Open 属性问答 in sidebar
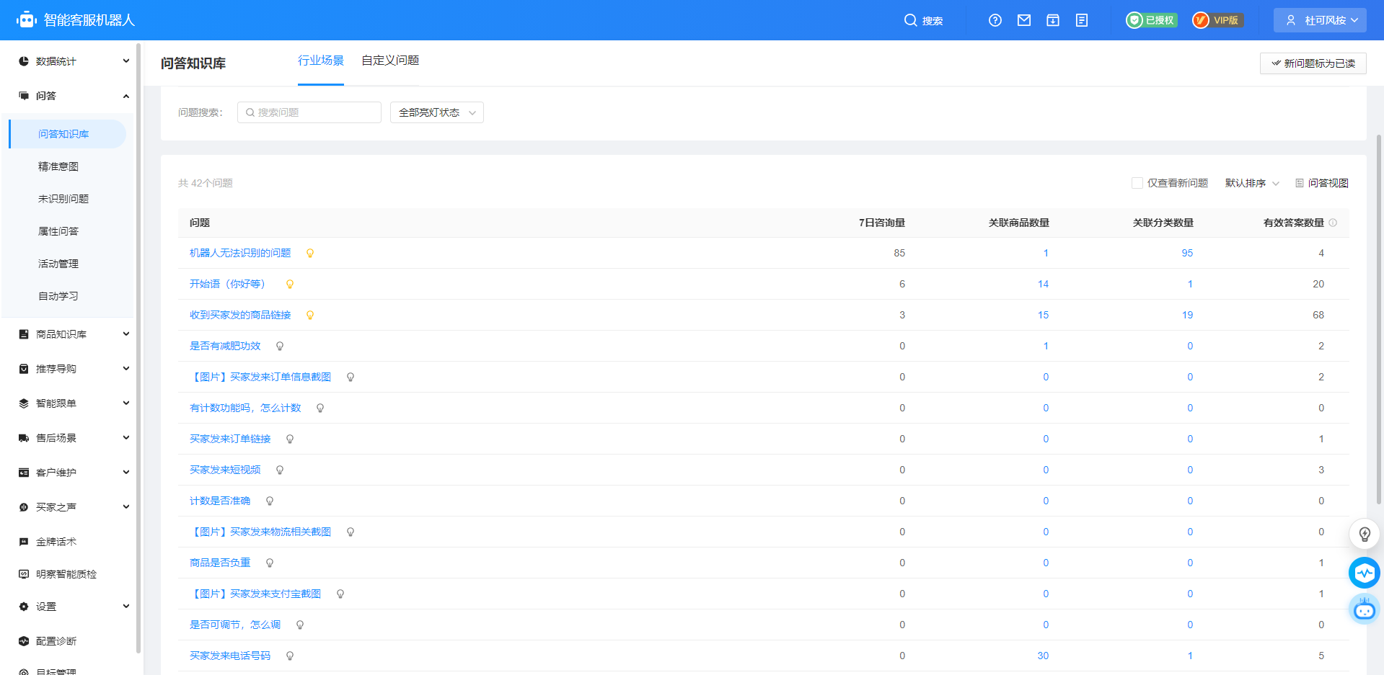Screen dimensions: 1384x675 coord(58,231)
